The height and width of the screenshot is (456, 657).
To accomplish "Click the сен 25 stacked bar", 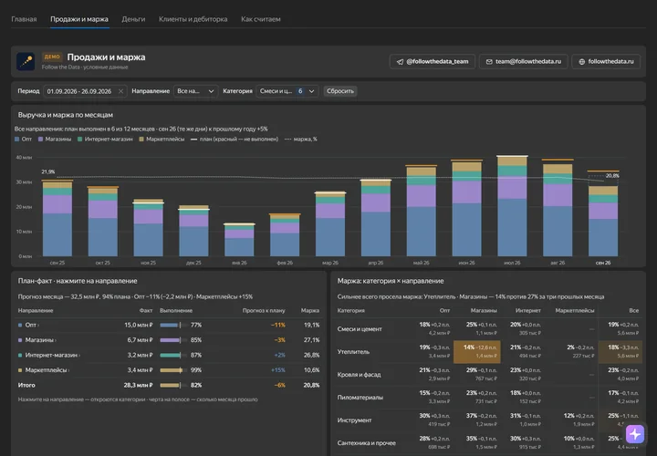I will [x=57, y=218].
